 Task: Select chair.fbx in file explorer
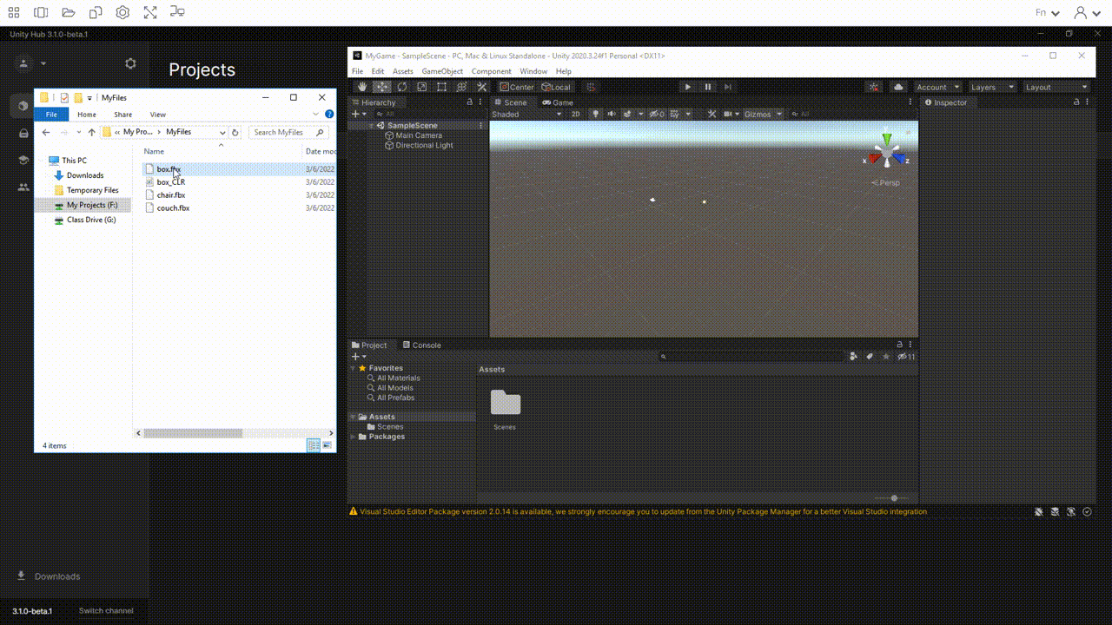click(170, 195)
